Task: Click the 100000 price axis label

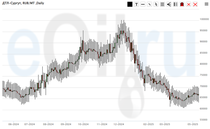Action: tap(204, 19)
